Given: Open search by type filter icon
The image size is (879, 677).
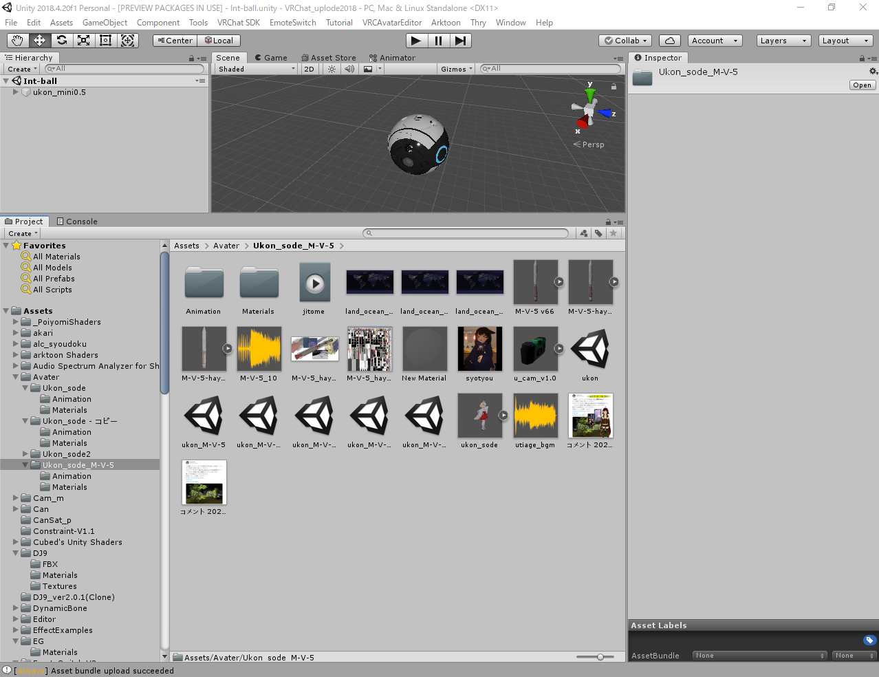Looking at the screenshot, I should 584,233.
